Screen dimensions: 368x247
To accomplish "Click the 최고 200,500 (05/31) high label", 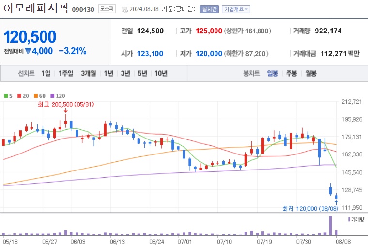I will pyautogui.click(x=66, y=104).
